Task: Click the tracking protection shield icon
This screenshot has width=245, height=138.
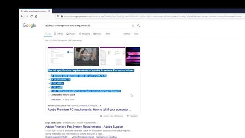Action: pos(58,16)
